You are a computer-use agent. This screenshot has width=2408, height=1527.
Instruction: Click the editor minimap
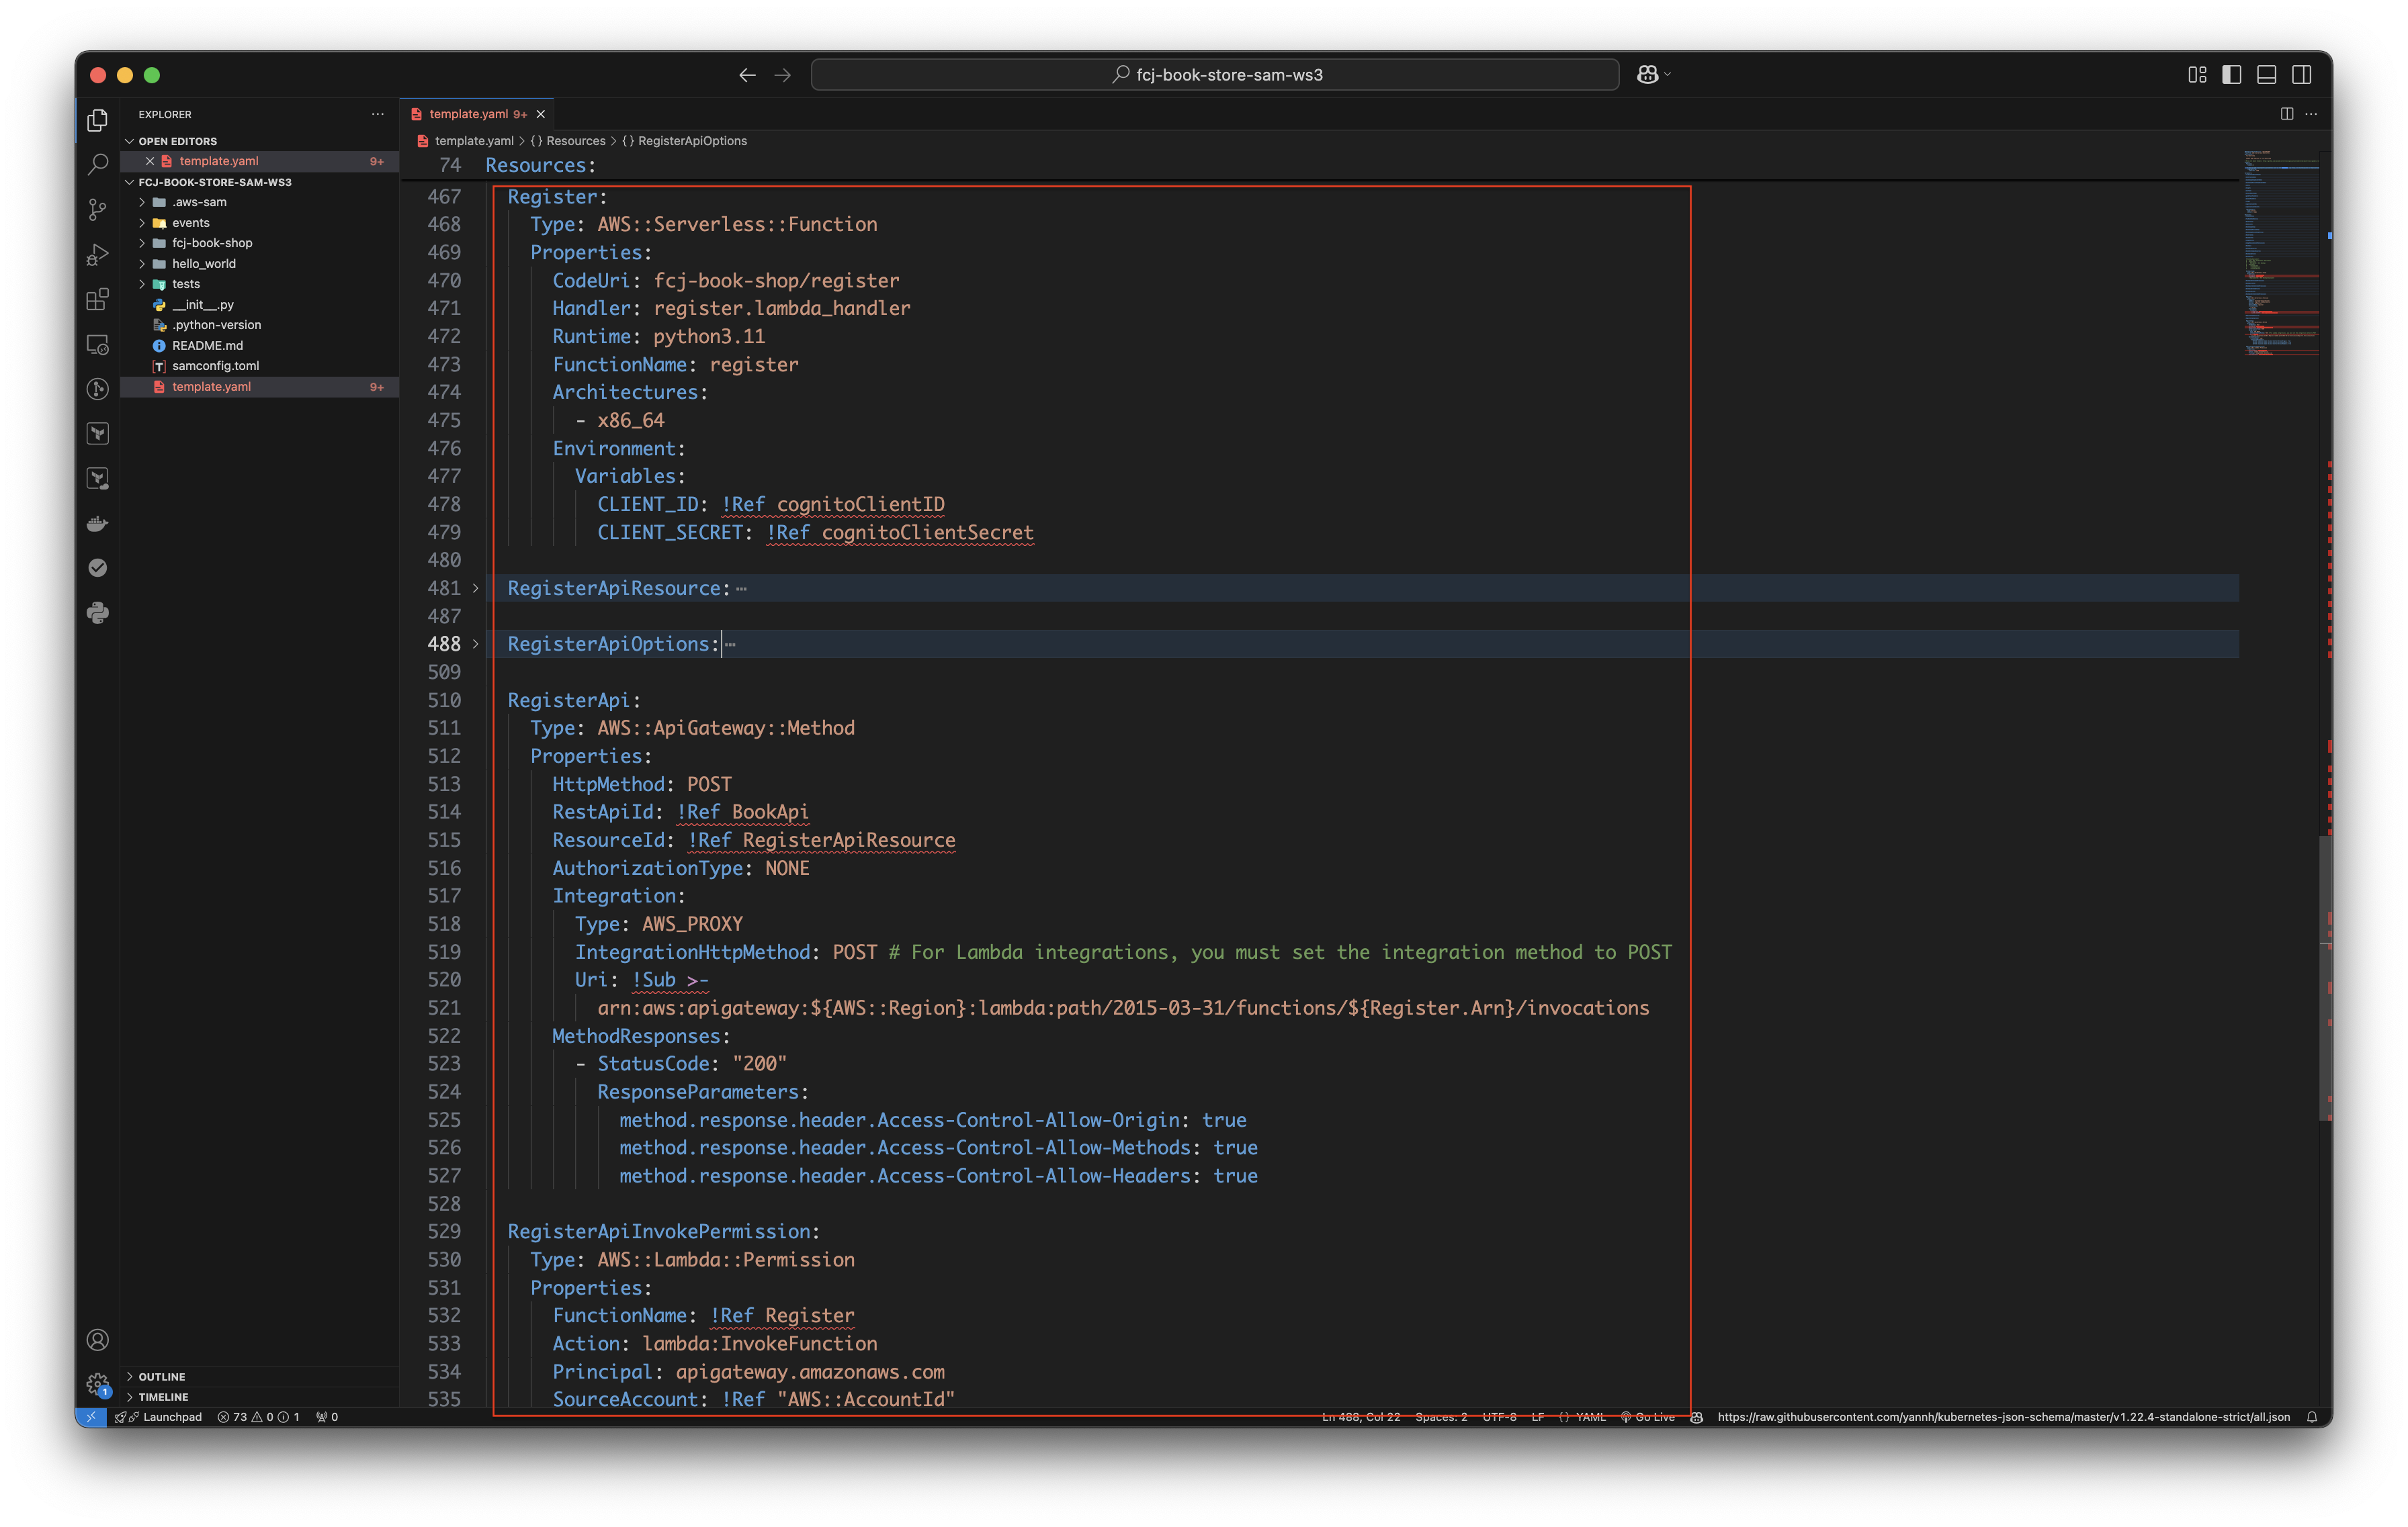coord(2281,253)
